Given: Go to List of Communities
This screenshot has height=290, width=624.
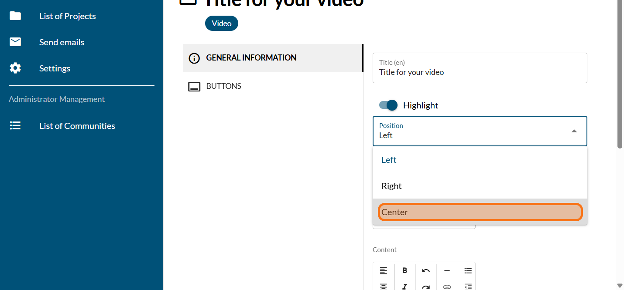Looking at the screenshot, I should (x=77, y=126).
